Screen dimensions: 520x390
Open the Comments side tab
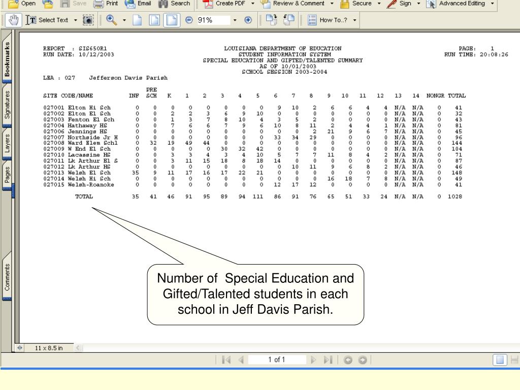pyautogui.click(x=7, y=277)
